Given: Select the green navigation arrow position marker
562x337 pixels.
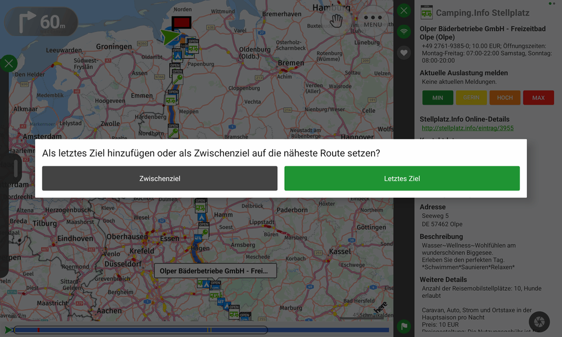Looking at the screenshot, I should (x=170, y=37).
